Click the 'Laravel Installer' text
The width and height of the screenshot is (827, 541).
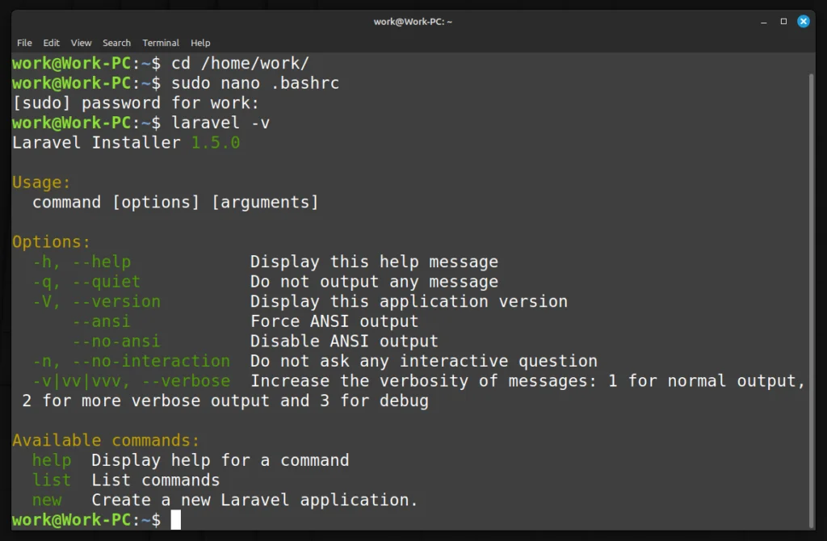(x=97, y=143)
